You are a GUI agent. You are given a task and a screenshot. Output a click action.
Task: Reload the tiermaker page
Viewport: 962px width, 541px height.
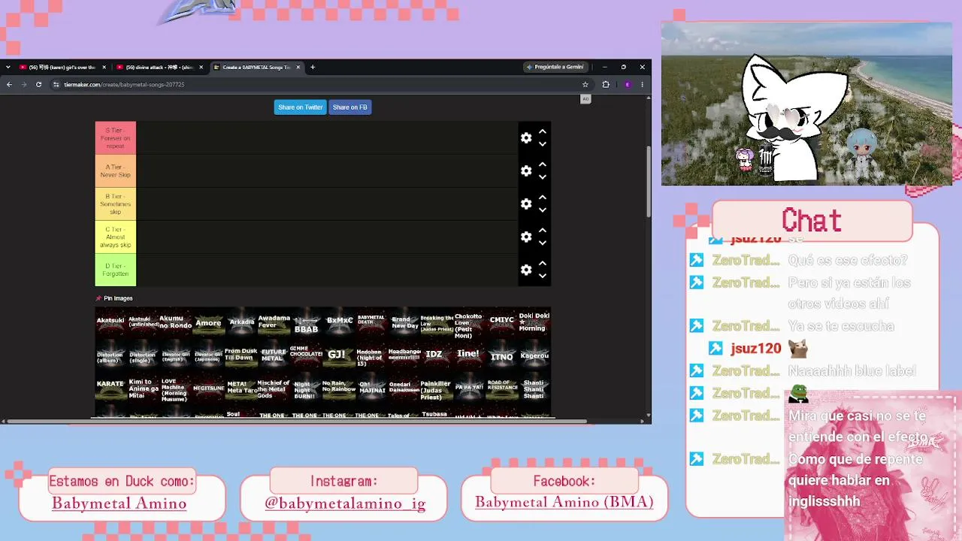[x=38, y=85]
